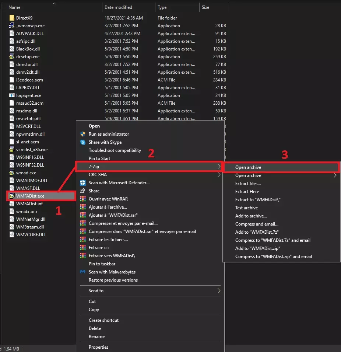Click the l3codeca.acm file icon
This screenshot has width=341, height=352.
[x=12, y=80]
